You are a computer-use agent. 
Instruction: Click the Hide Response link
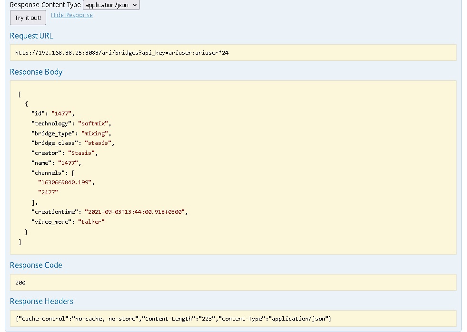click(x=72, y=15)
